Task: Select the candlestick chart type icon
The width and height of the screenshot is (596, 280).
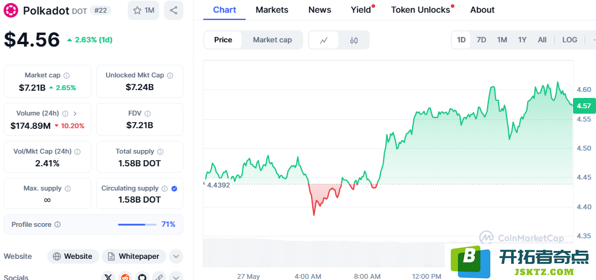Action: pyautogui.click(x=354, y=40)
